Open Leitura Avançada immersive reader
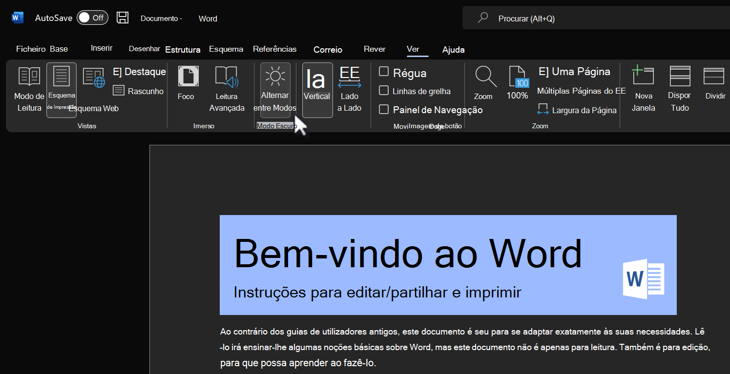 pos(227,89)
